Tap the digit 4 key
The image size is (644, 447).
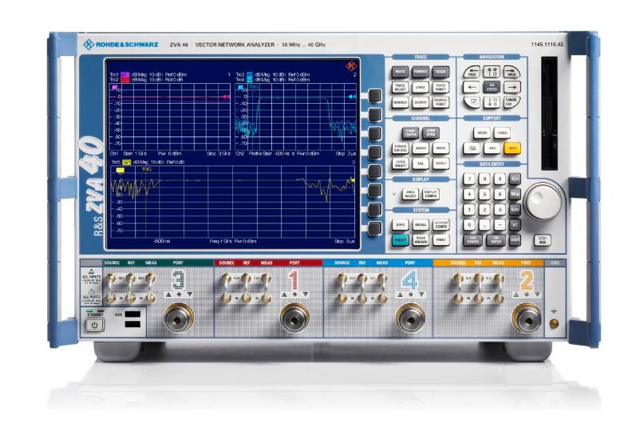(x=470, y=194)
